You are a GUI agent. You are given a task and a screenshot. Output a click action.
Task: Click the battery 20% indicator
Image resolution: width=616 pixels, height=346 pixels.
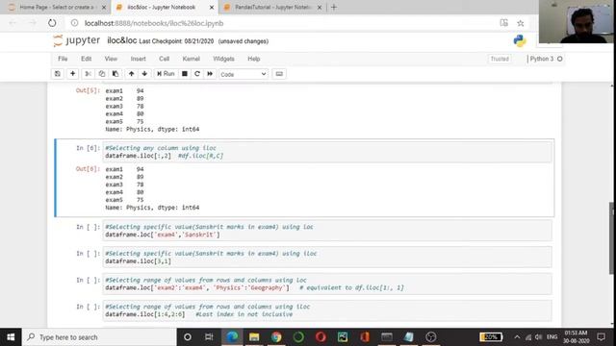point(491,337)
